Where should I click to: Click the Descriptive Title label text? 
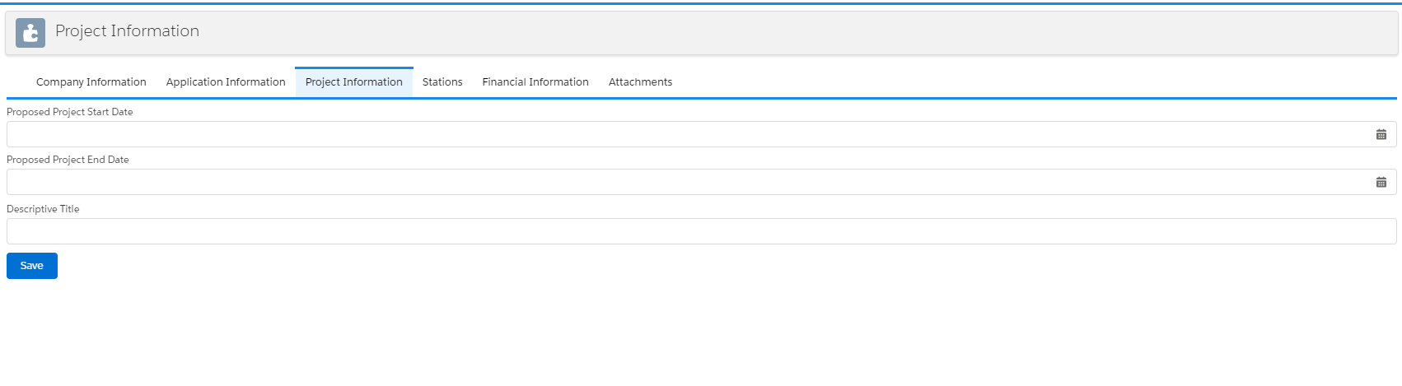click(x=43, y=209)
